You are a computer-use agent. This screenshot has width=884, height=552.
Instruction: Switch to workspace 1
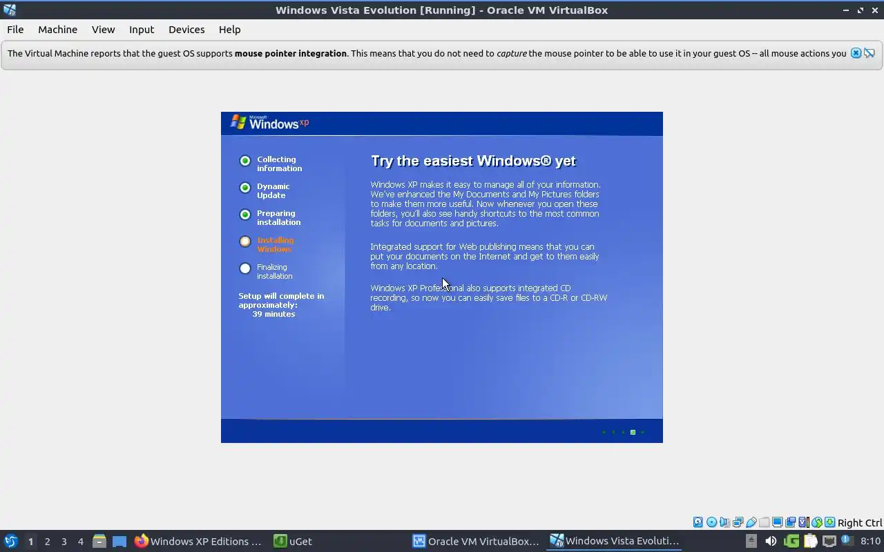pyautogui.click(x=30, y=541)
